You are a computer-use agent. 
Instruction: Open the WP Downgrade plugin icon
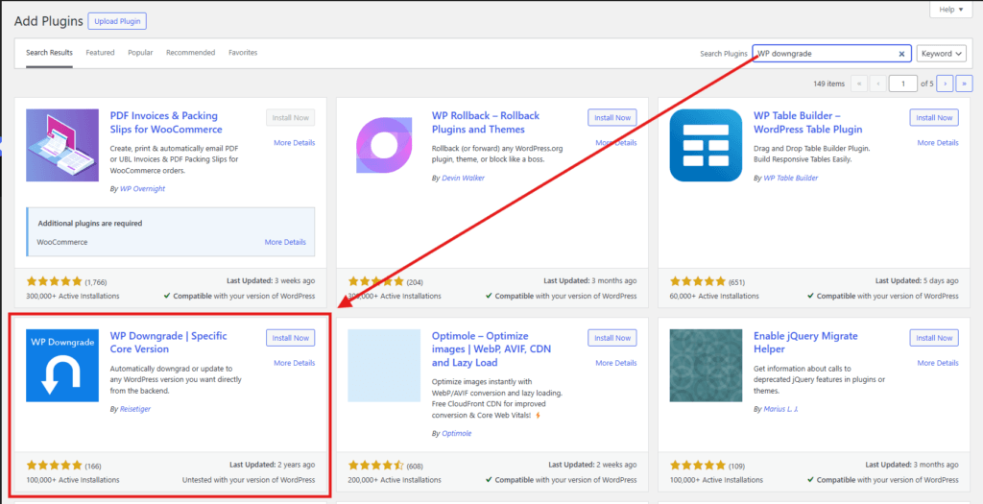(x=62, y=366)
